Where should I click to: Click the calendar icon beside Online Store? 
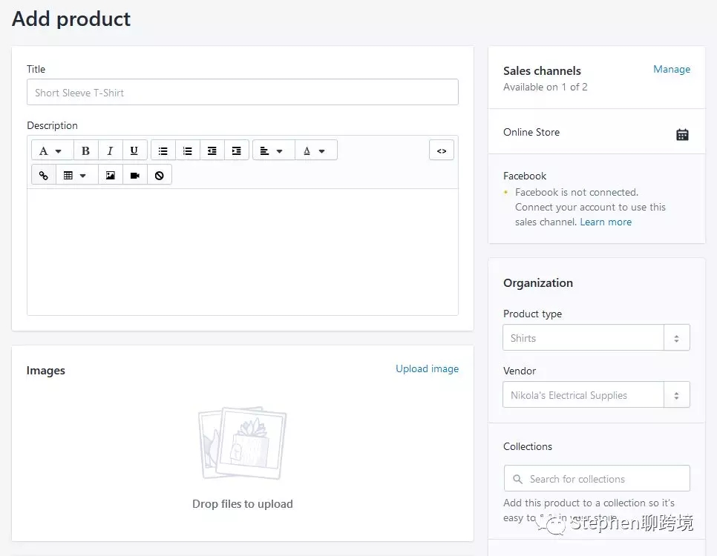click(x=682, y=134)
